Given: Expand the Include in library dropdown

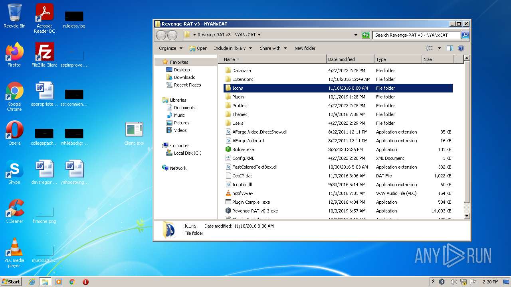Looking at the screenshot, I should click(233, 48).
